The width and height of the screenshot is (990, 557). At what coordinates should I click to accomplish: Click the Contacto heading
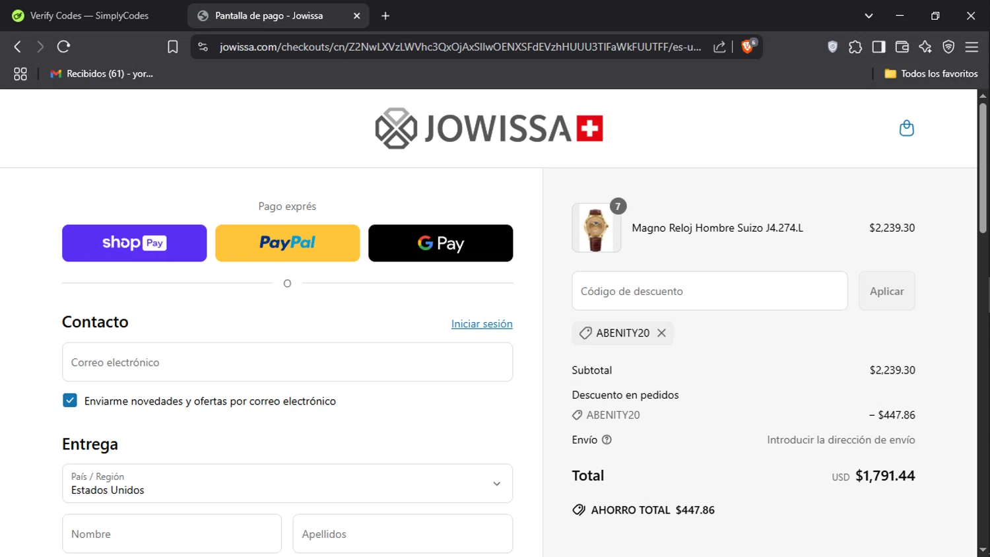tap(95, 322)
